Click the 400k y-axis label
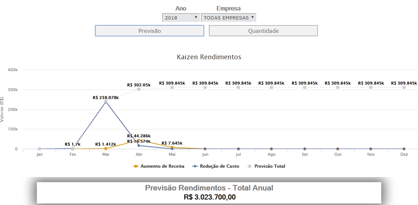Viewport: 418px width, 205px height. pos(13,70)
